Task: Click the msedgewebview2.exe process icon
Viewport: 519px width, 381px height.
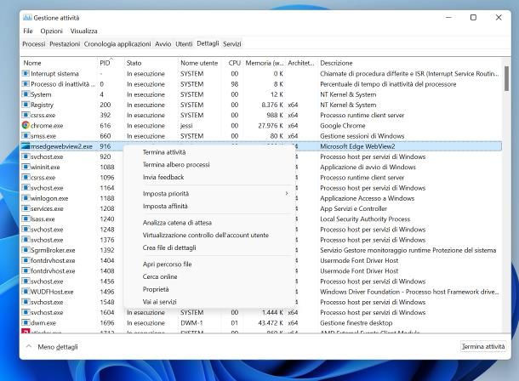Action: pos(26,146)
